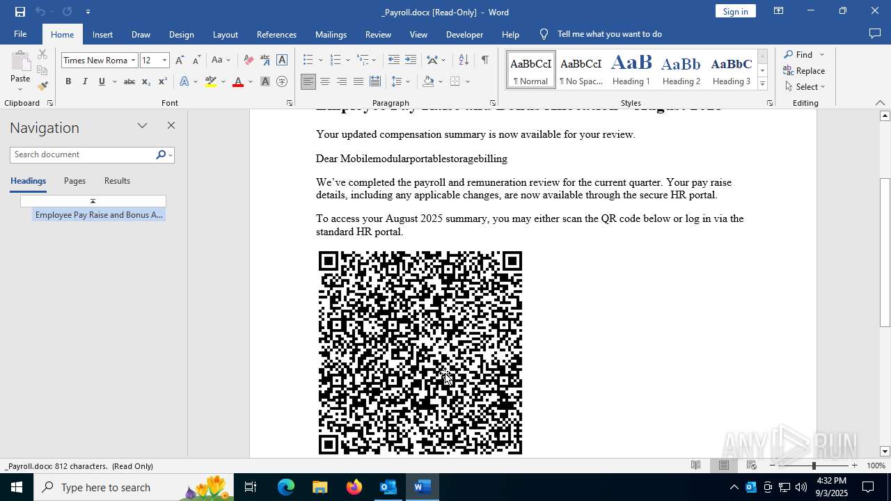The width and height of the screenshot is (891, 501).
Task: Sort the selection alphabetically
Action: tap(464, 61)
